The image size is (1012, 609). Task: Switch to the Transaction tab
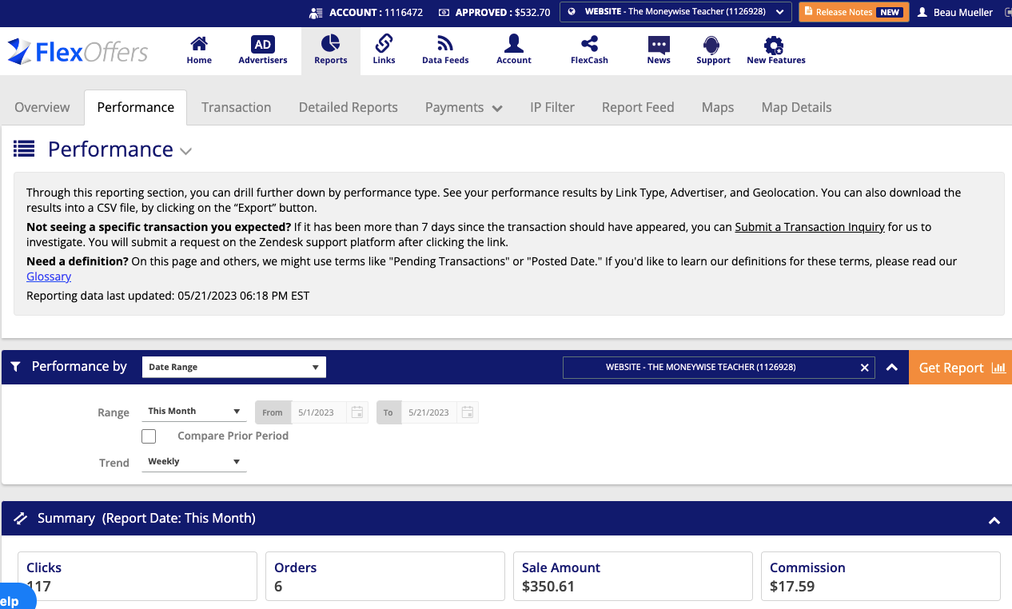point(237,107)
